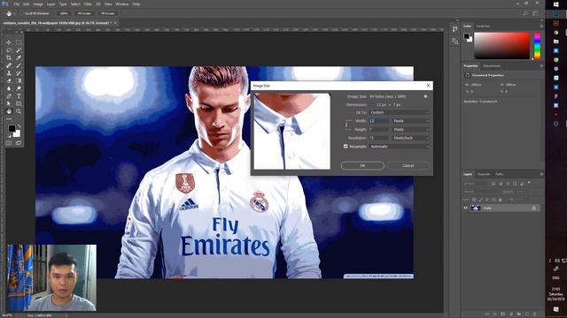Switch to the Paths tab
Viewport: 567px width, 318px height.
point(500,174)
